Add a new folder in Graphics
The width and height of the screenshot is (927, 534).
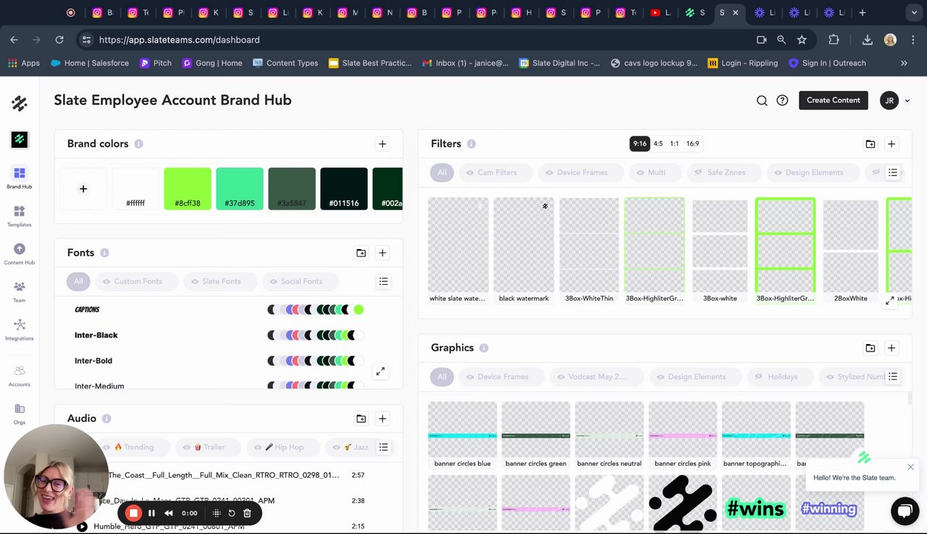870,348
